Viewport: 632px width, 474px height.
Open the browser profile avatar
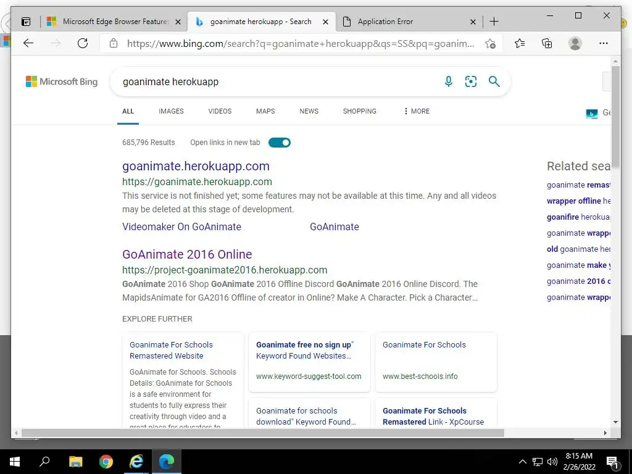pyautogui.click(x=575, y=43)
